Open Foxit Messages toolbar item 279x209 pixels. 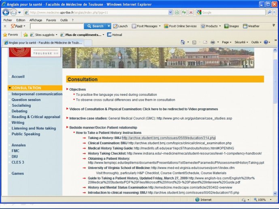146,26
